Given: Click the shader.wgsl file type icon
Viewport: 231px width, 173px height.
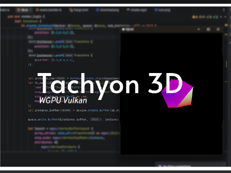Looking at the screenshot, I should coord(128,10).
